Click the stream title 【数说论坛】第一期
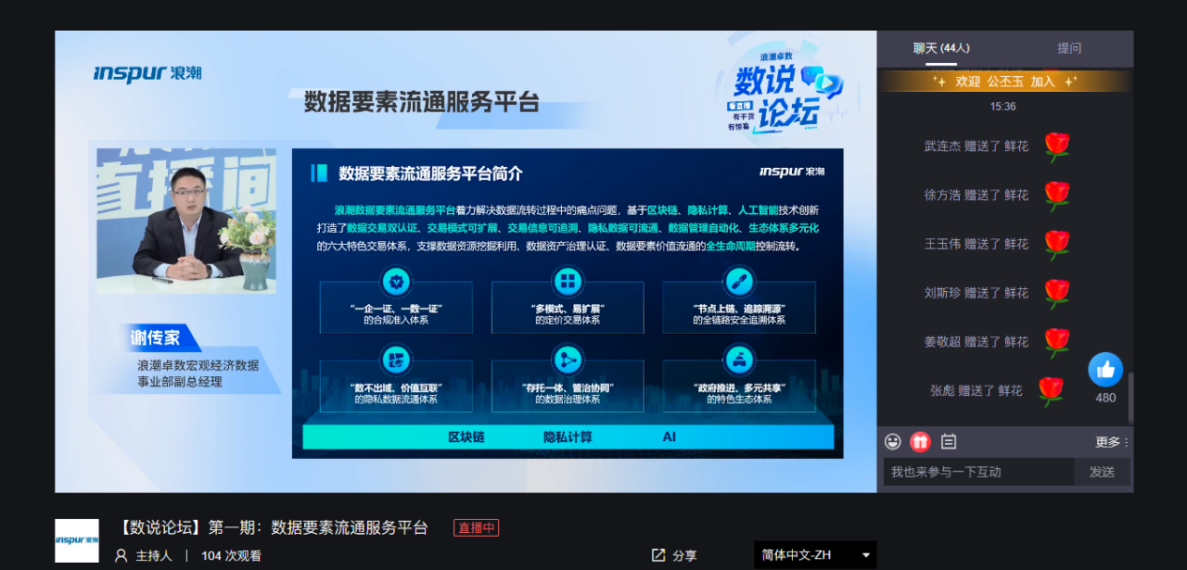This screenshot has width=1187, height=570. tap(274, 528)
